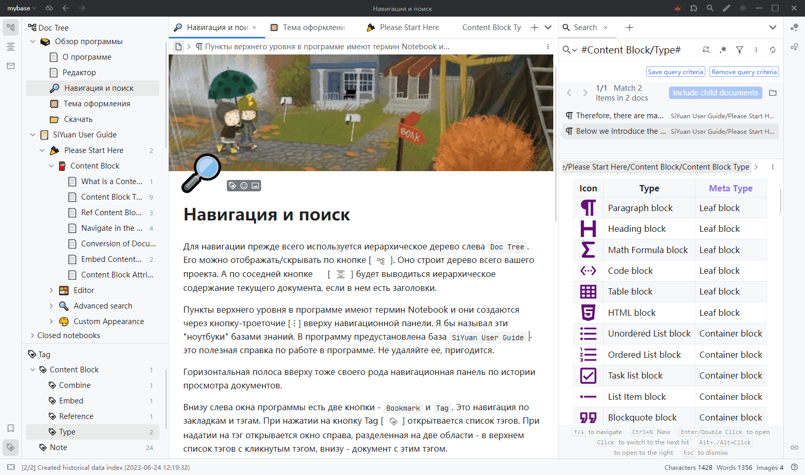Open breadcrumb more menu in editor
Screen dimensions: 805x475
click(548, 47)
